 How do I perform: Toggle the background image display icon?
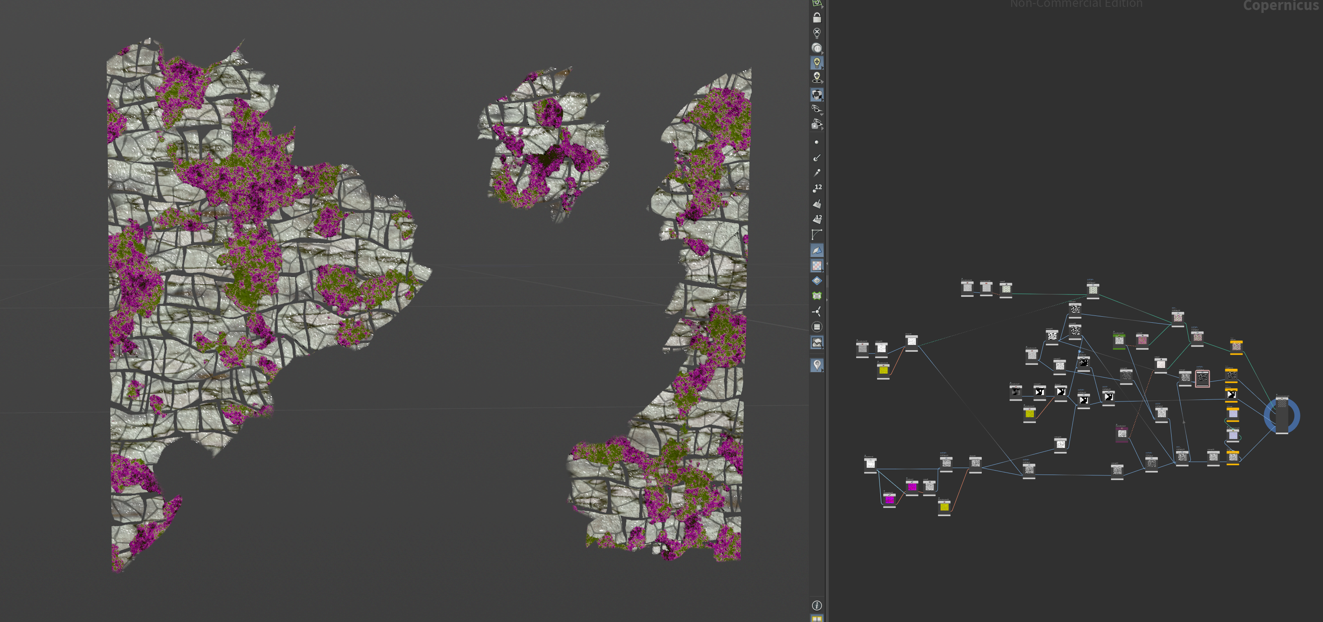(817, 343)
